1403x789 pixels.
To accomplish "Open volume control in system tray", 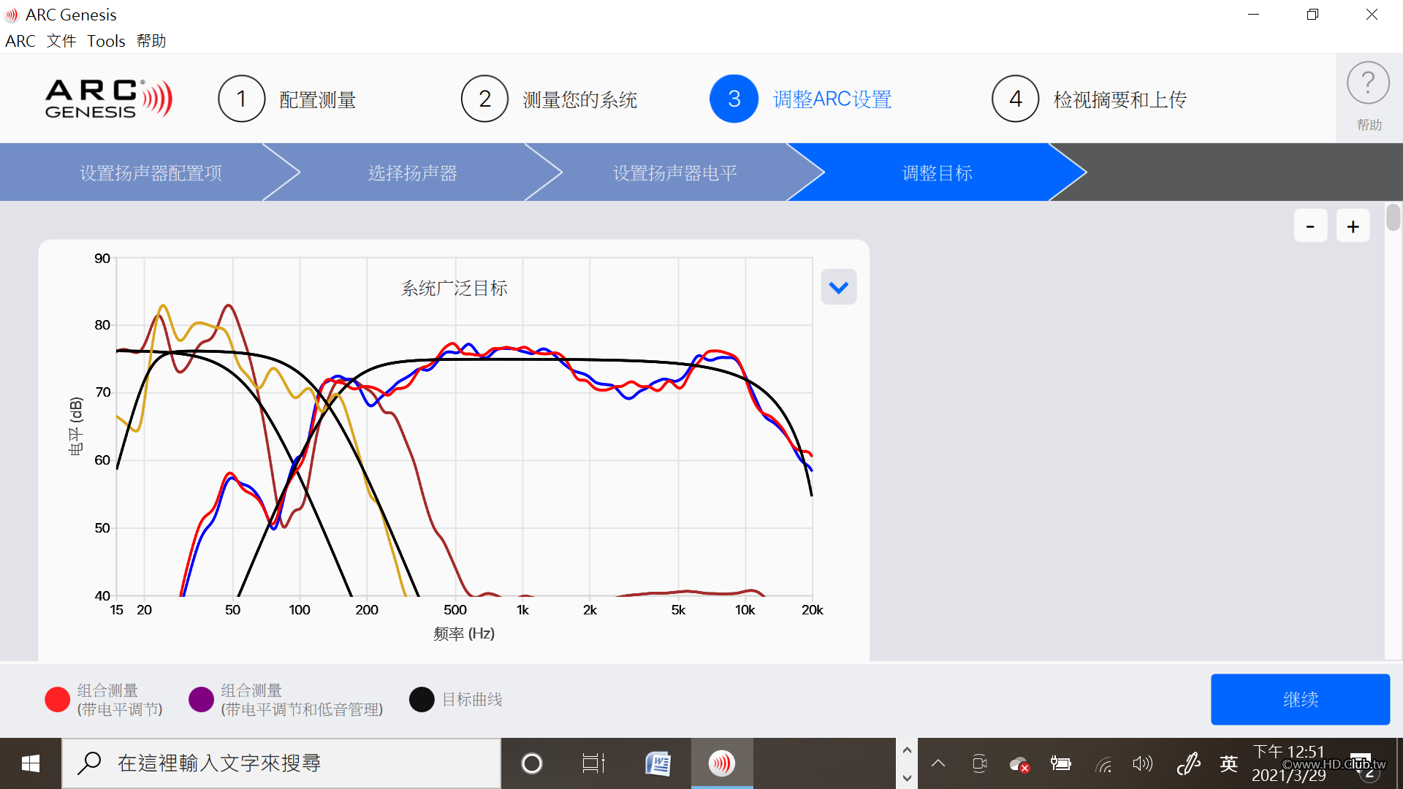I will pos(1142,764).
